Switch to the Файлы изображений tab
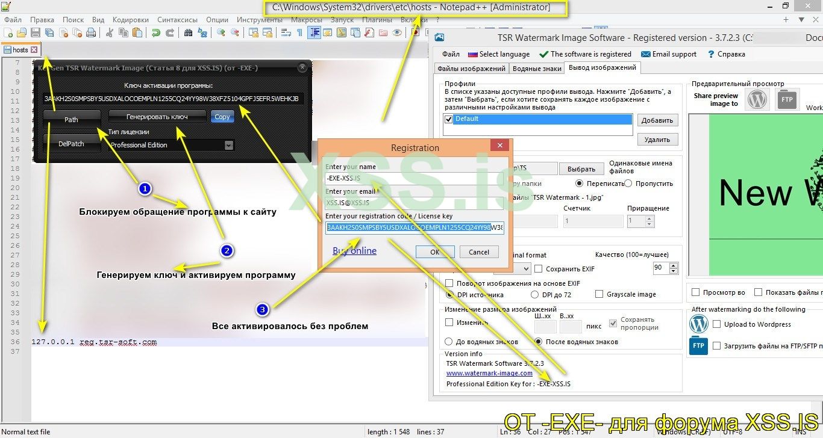 coord(472,69)
